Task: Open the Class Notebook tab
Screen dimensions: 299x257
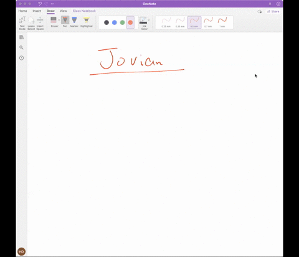Action: 84,11
